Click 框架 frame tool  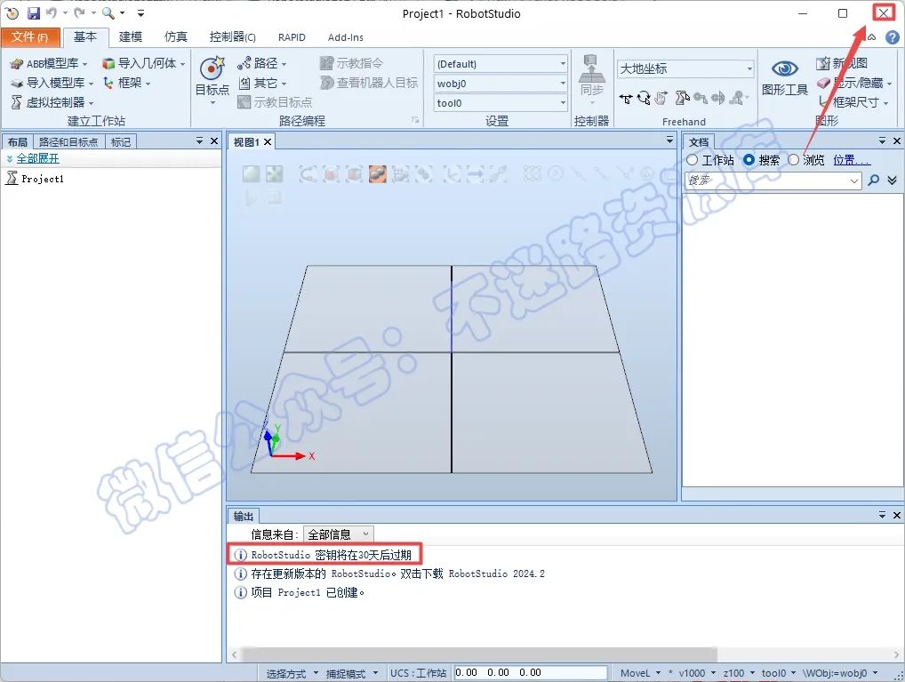pos(126,83)
